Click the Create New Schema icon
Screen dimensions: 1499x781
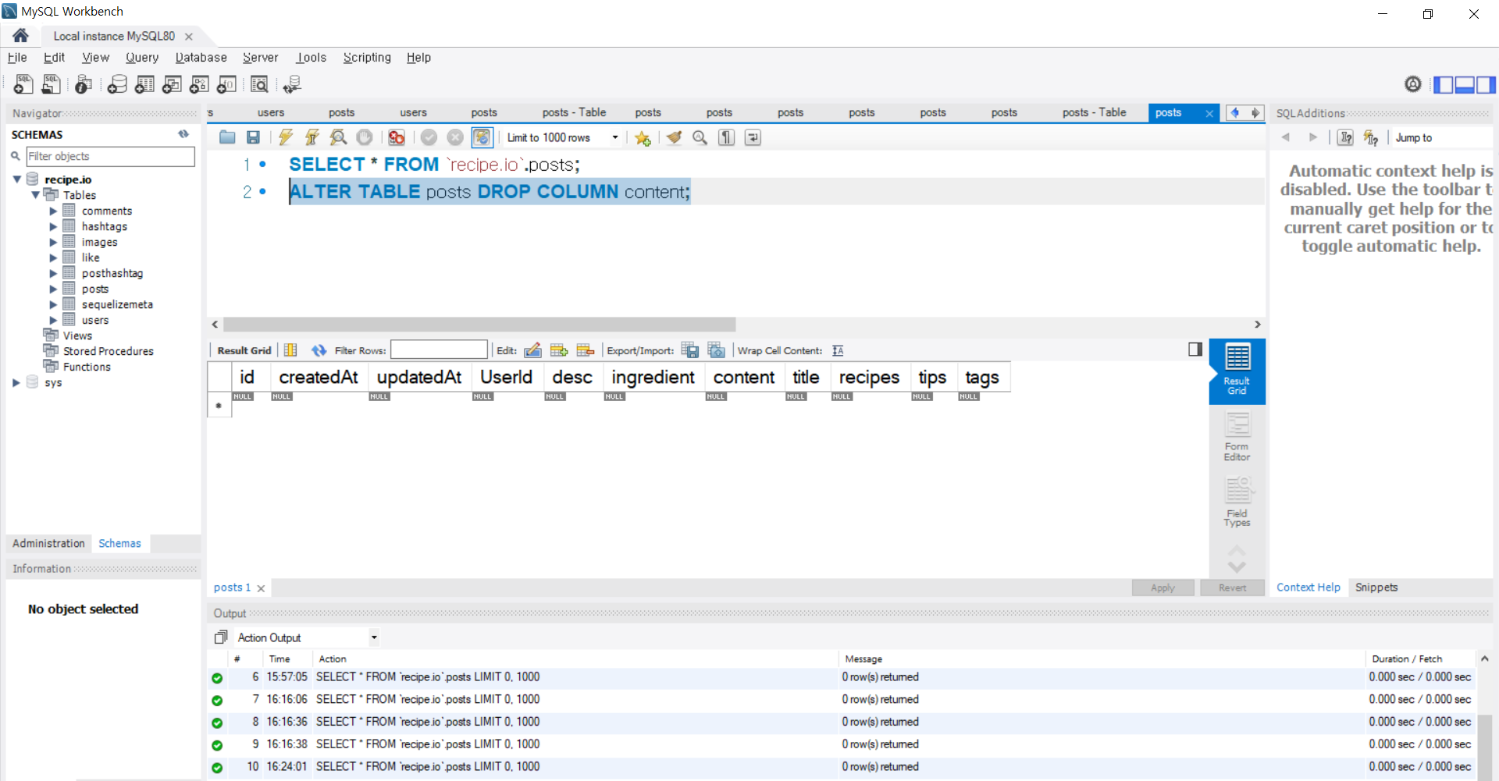click(x=117, y=84)
